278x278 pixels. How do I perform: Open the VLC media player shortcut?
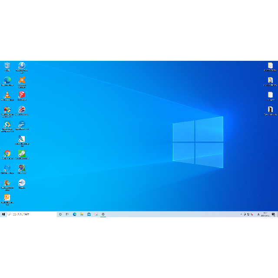(7, 96)
